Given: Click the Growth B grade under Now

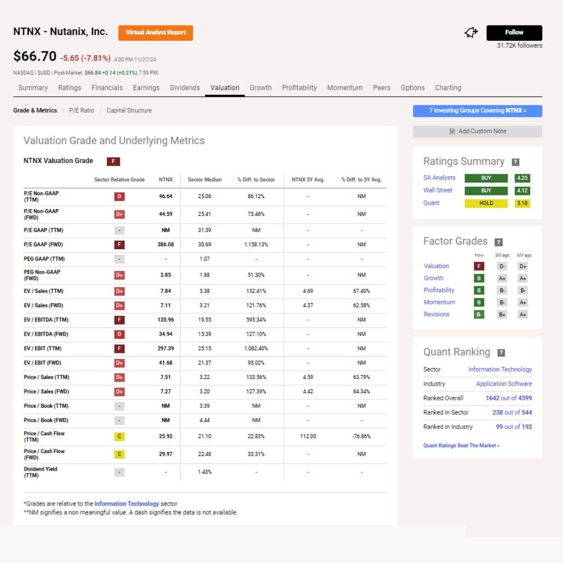Looking at the screenshot, I should click(479, 278).
